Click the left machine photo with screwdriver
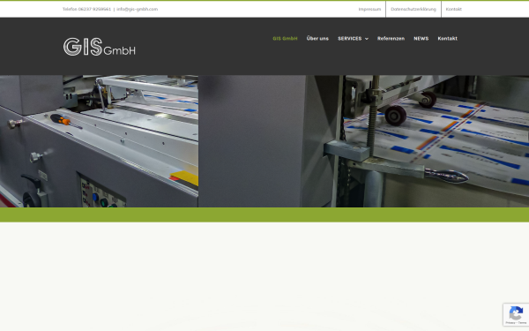Image resolution: width=529 pixels, height=331 pixels. 99,141
